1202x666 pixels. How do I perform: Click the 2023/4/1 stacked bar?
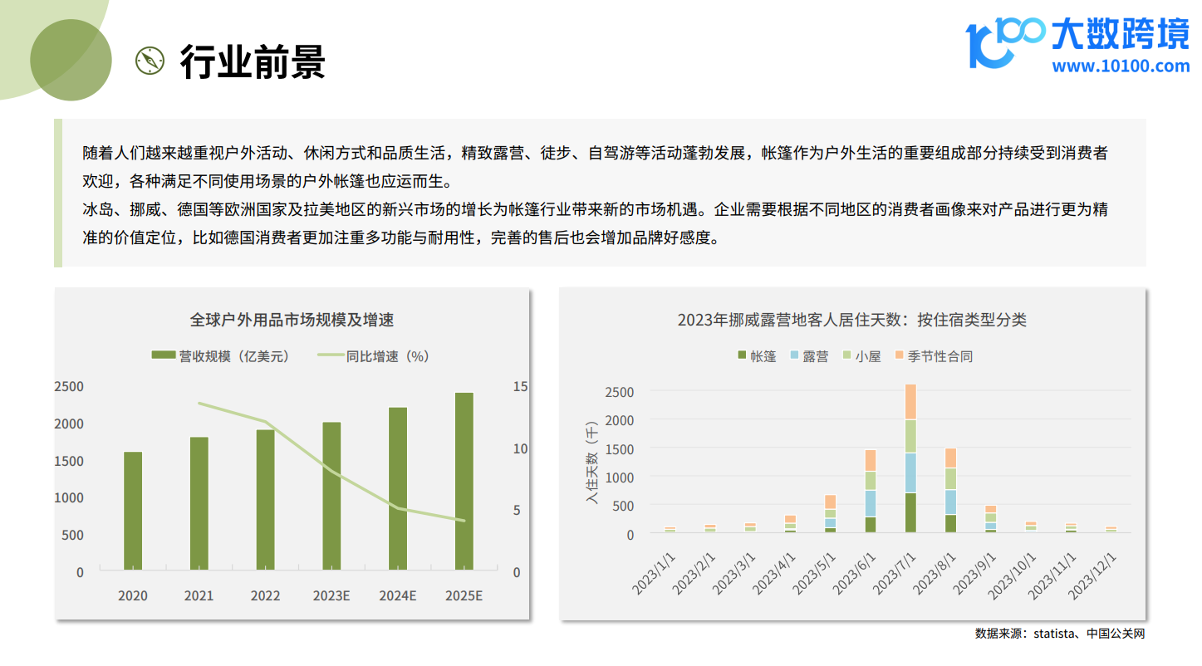790,524
